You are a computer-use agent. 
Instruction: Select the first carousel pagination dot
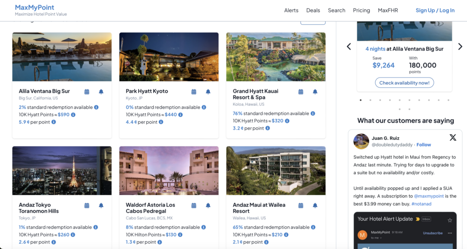pyautogui.click(x=360, y=100)
